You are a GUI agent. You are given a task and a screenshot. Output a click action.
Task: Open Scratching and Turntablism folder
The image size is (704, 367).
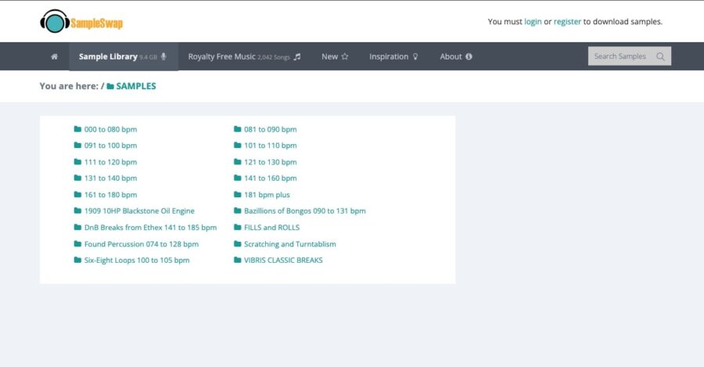pos(289,244)
